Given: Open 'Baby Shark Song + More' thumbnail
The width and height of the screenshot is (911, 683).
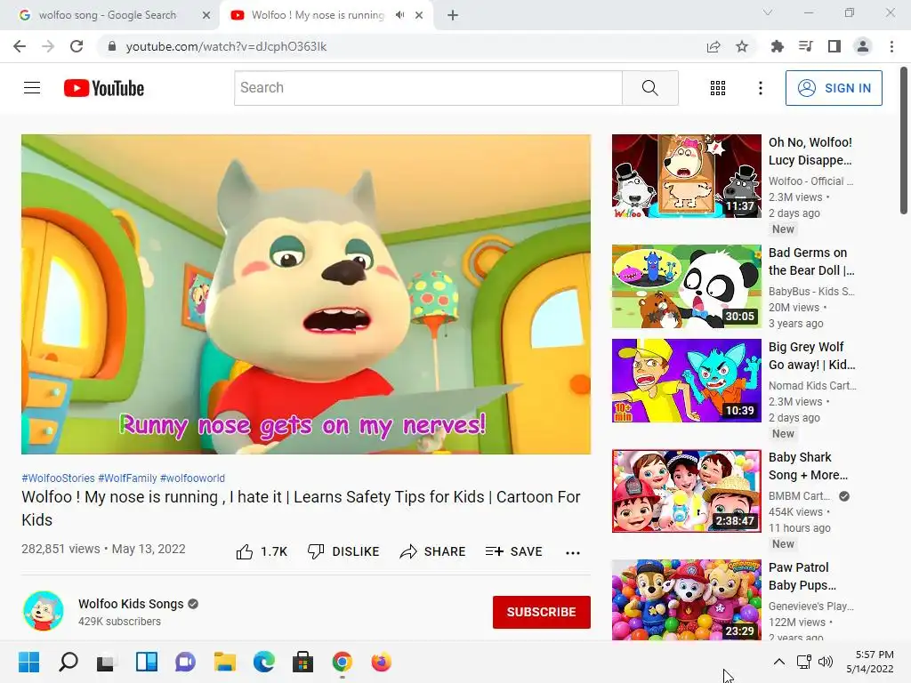Looking at the screenshot, I should [x=686, y=491].
